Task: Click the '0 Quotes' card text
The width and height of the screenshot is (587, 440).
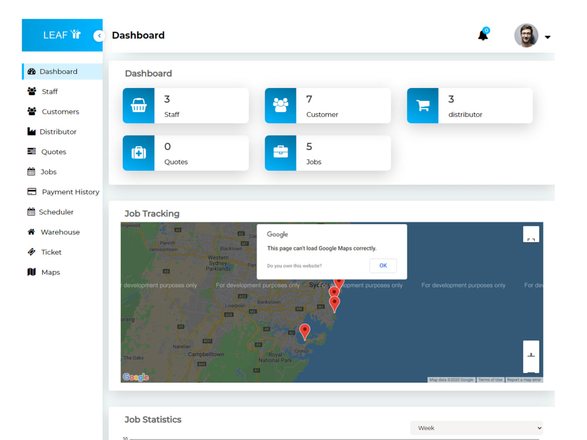Action: 176,154
